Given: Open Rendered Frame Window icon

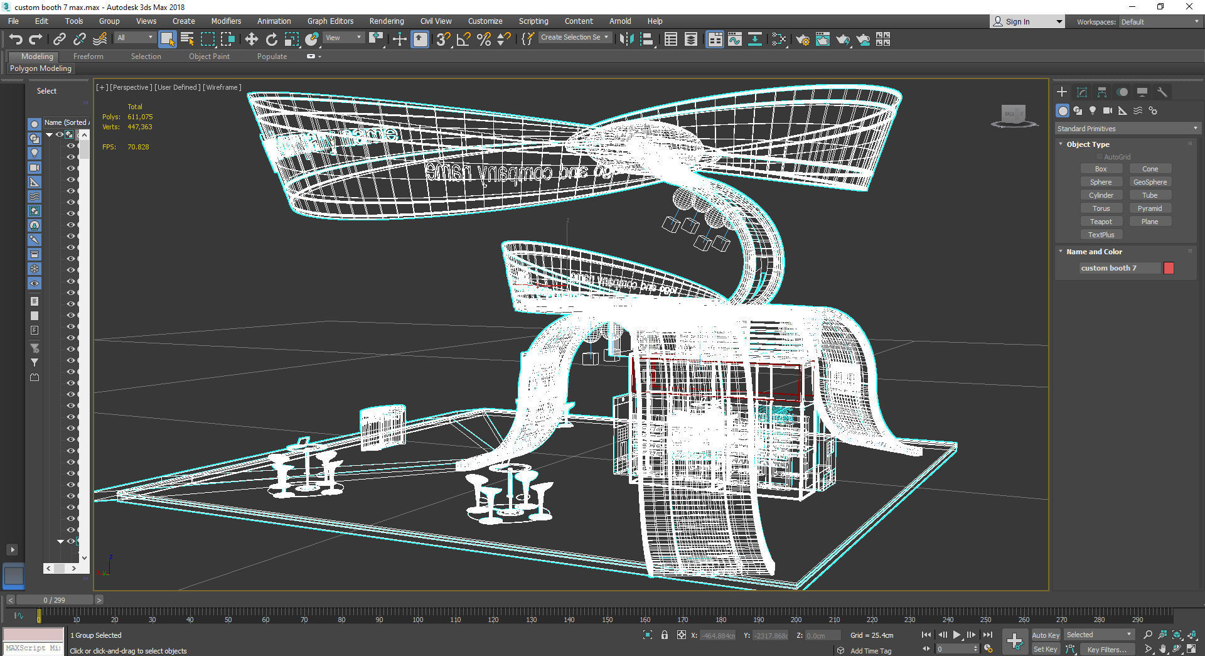Looking at the screenshot, I should pyautogui.click(x=823, y=40).
